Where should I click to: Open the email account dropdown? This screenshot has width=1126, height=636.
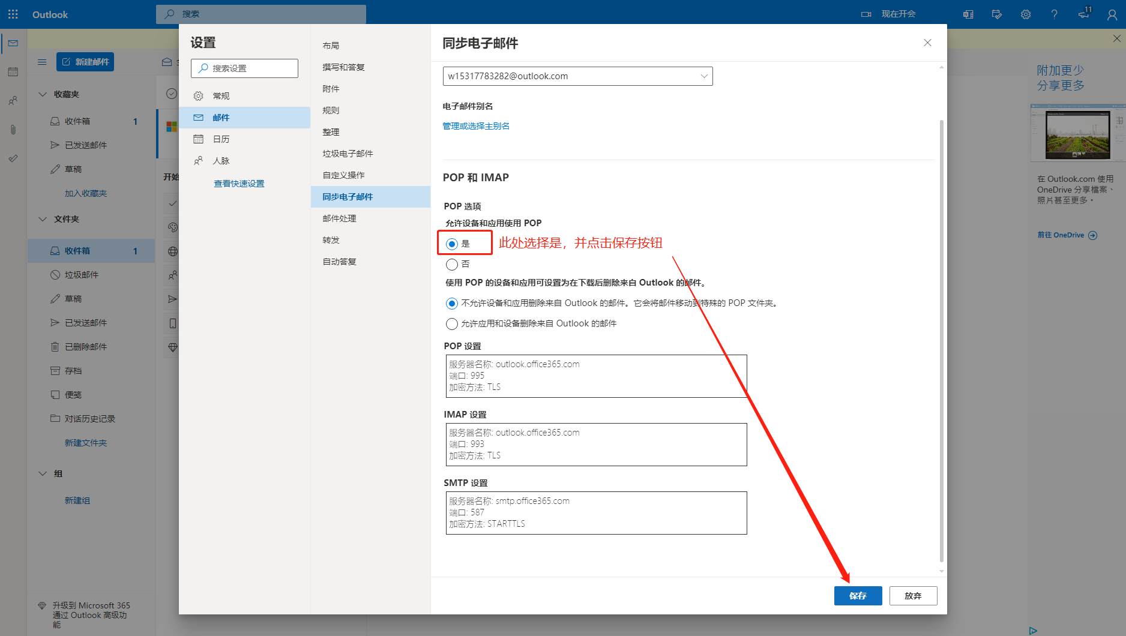pyautogui.click(x=577, y=76)
